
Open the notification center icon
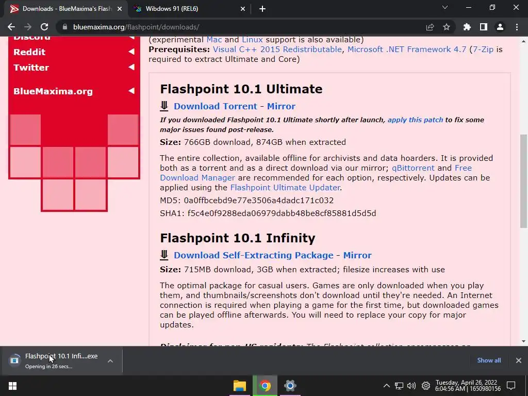tap(511, 386)
